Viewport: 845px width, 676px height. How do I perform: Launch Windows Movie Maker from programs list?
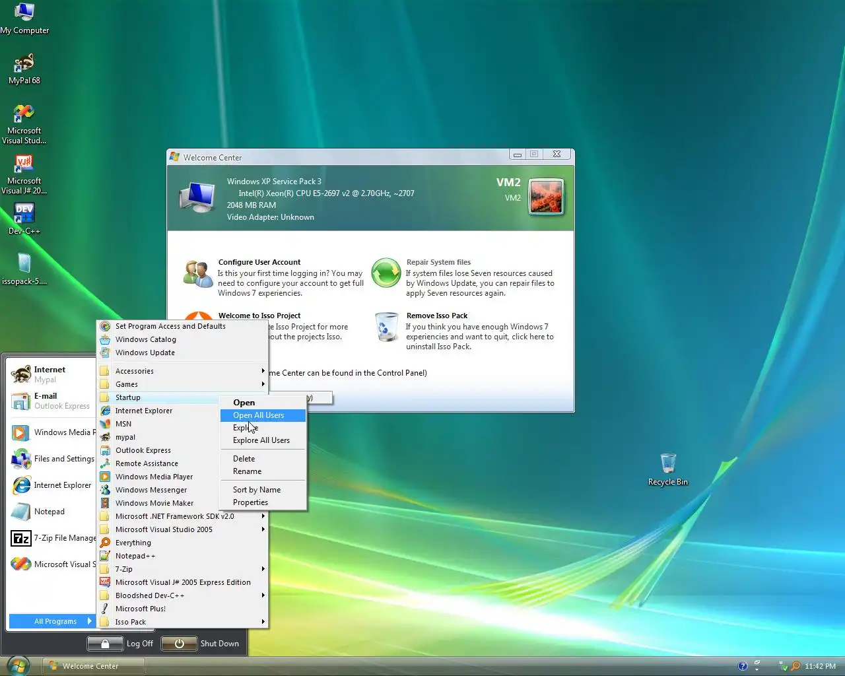[x=158, y=503]
